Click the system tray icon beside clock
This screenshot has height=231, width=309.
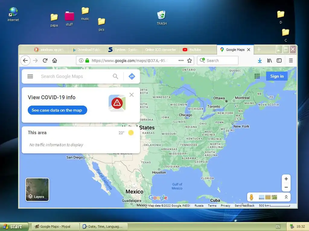tap(292, 226)
